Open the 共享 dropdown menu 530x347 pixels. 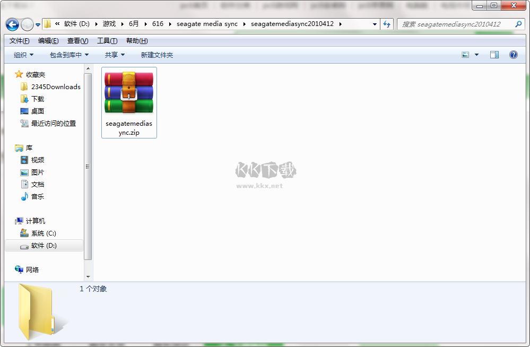click(x=115, y=55)
